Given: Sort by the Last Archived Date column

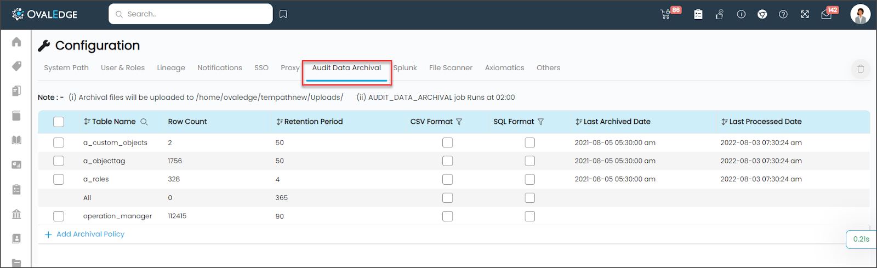Looking at the screenshot, I should tap(579, 122).
